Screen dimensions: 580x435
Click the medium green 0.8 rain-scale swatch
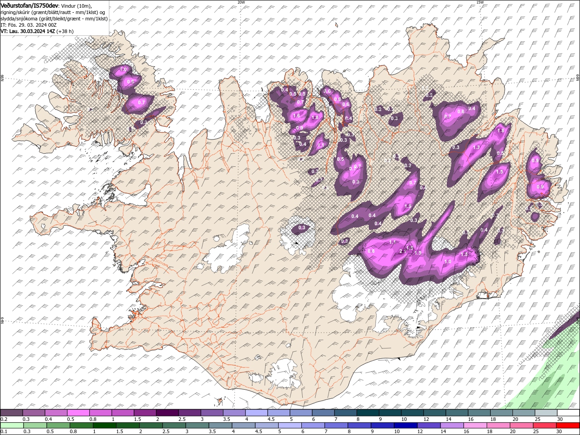82,425
